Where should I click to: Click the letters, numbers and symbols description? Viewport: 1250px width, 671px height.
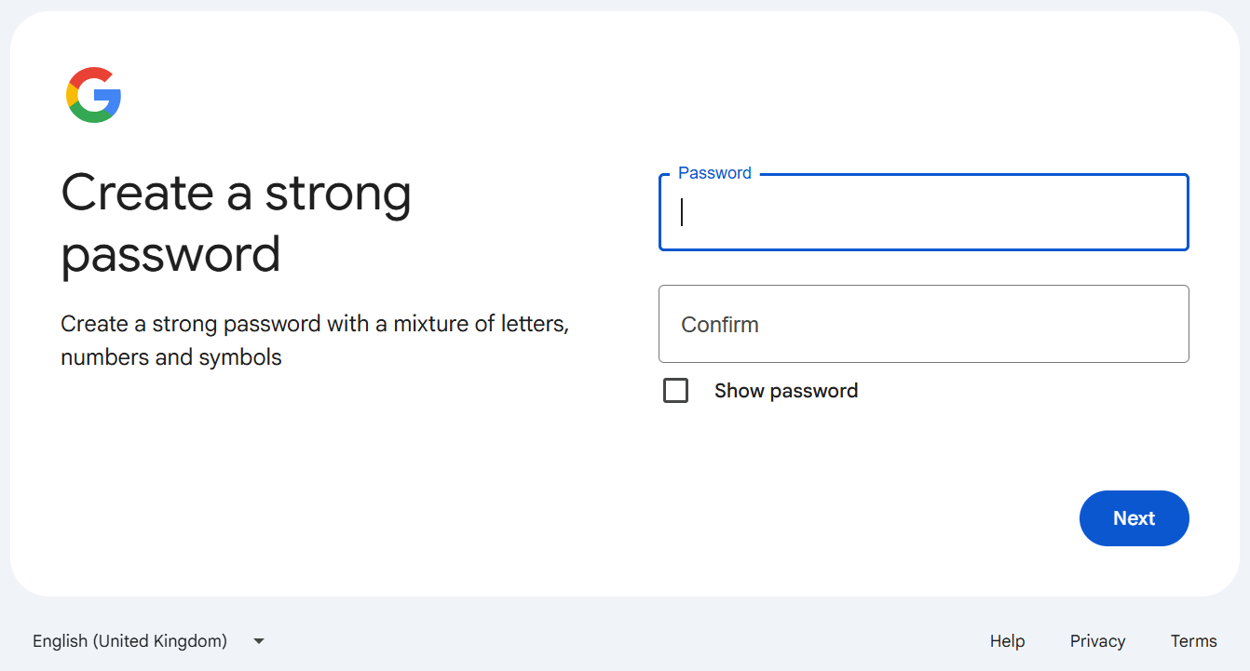pyautogui.click(x=314, y=341)
